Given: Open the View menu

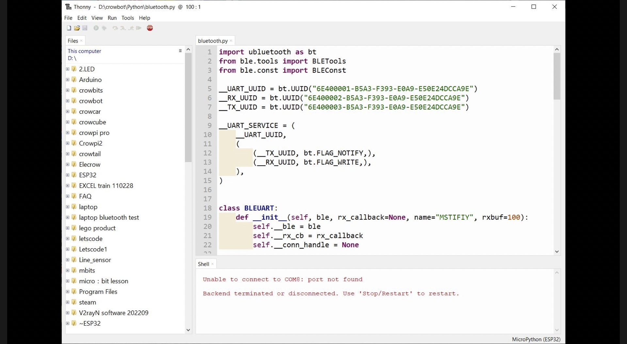Looking at the screenshot, I should point(97,18).
